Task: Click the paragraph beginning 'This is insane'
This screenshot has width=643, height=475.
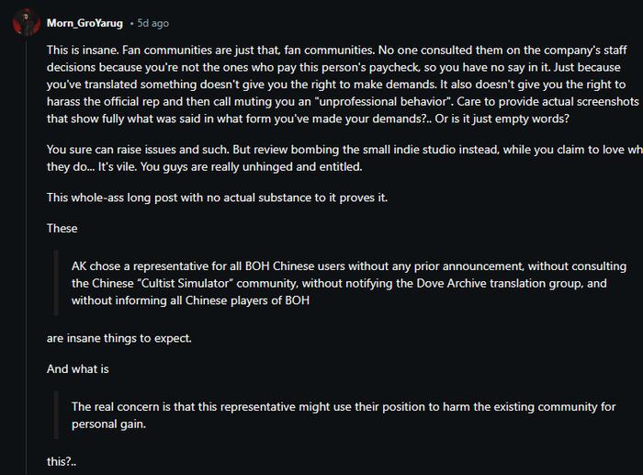Action: (343, 85)
